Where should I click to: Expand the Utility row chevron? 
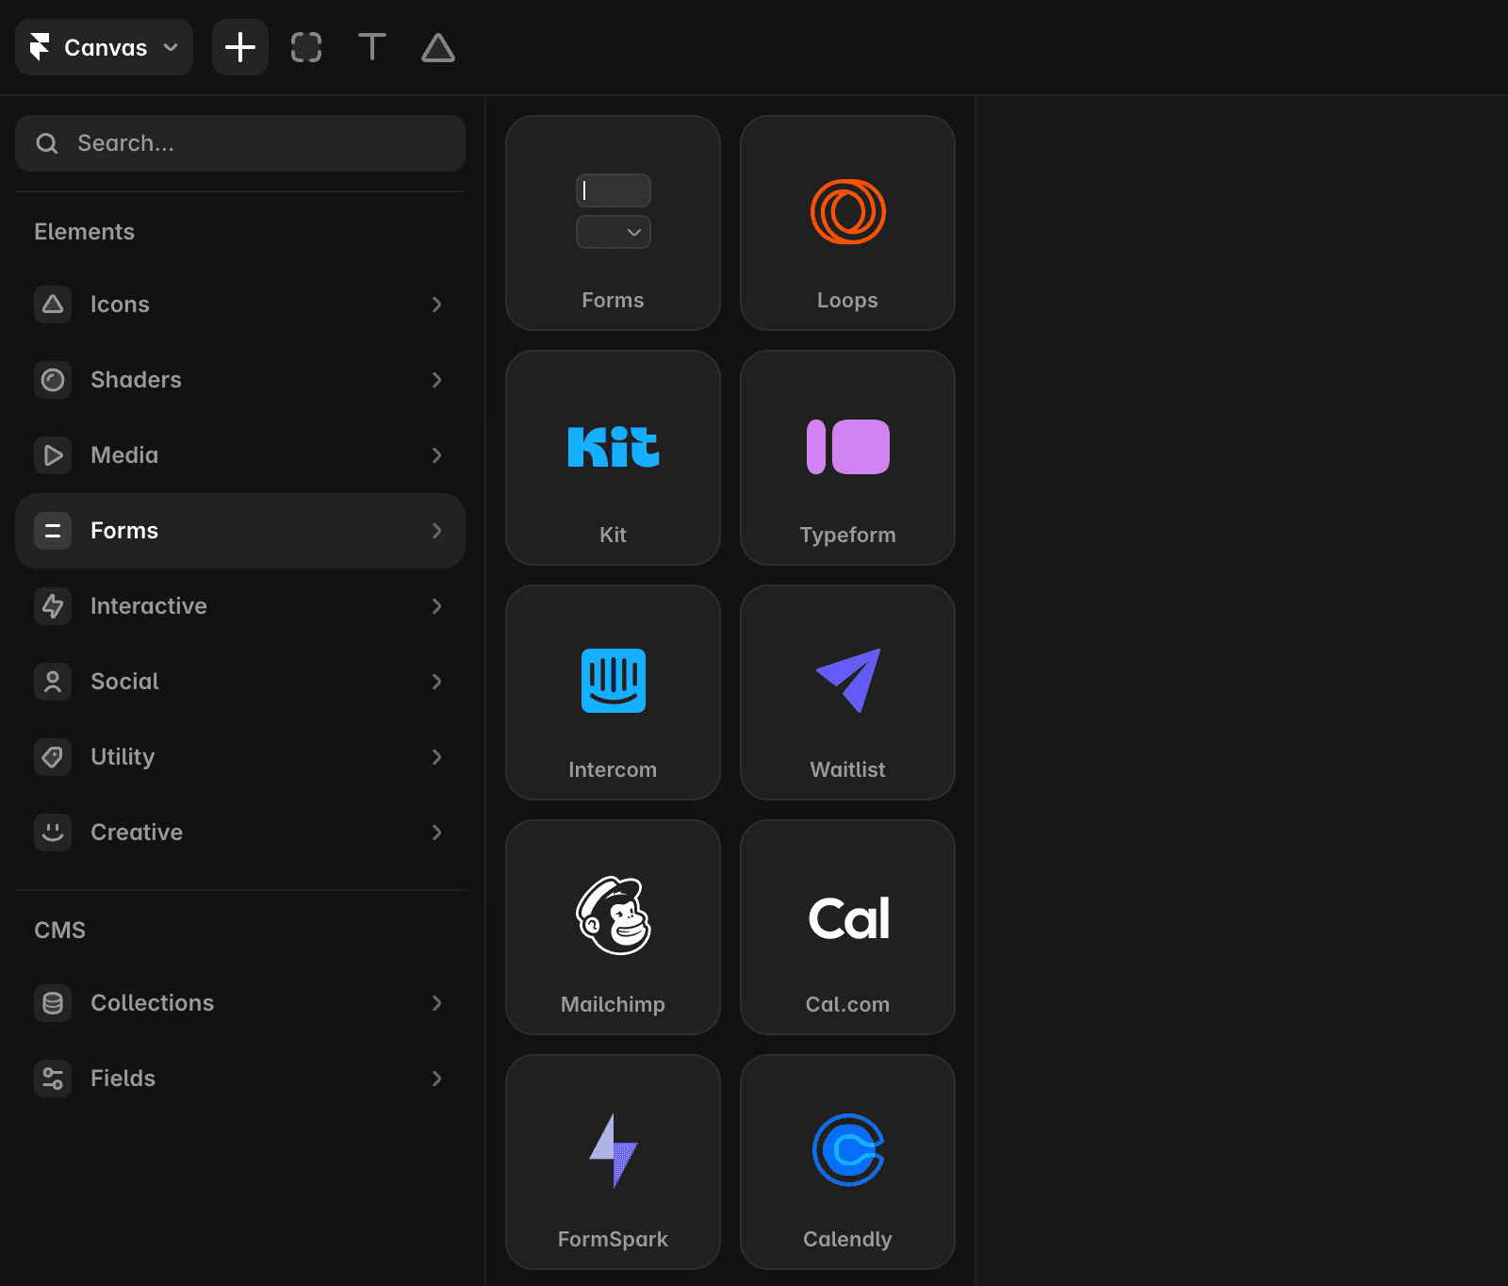pos(436,757)
